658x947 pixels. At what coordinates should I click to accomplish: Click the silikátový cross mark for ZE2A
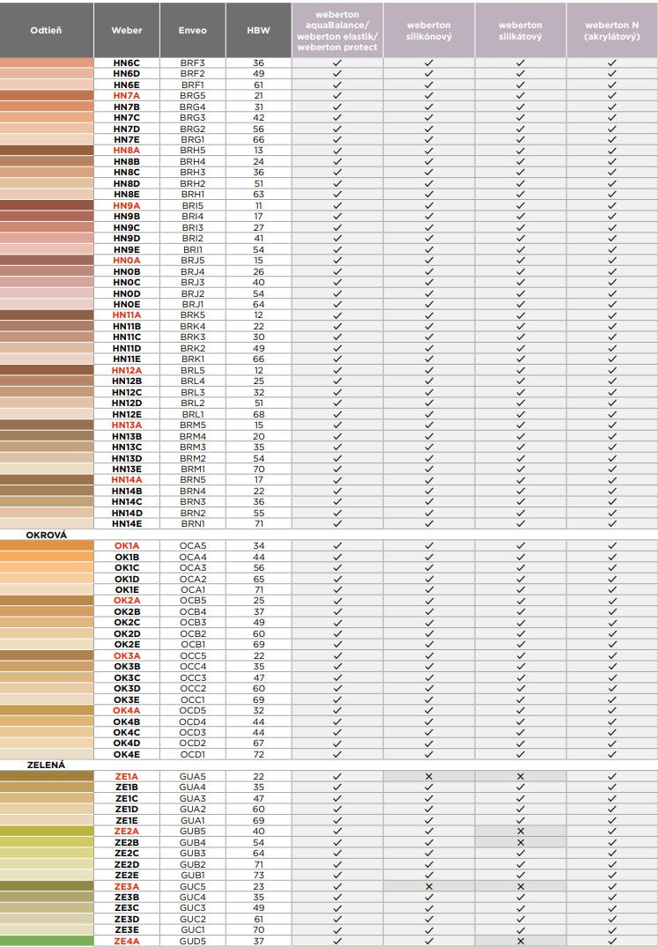click(521, 831)
